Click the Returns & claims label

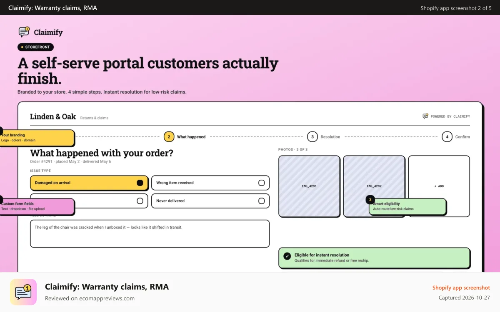tap(94, 118)
